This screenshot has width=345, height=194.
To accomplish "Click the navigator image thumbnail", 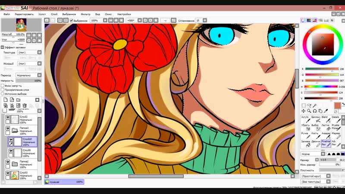I will [x=21, y=25].
